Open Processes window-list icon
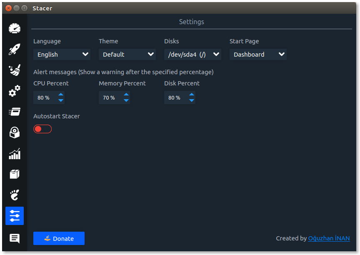Viewport: 360px width, 255px height. point(15,112)
